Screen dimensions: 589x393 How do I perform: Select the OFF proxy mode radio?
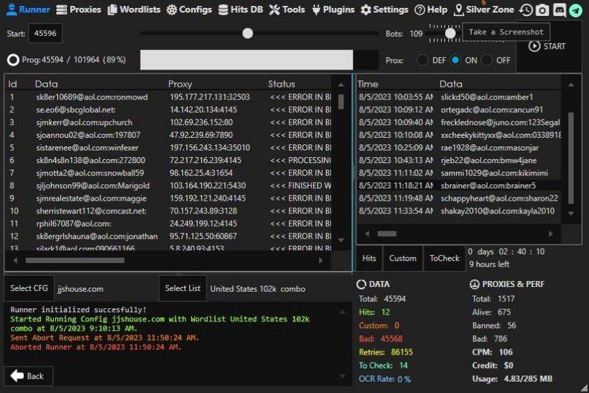tap(486, 60)
